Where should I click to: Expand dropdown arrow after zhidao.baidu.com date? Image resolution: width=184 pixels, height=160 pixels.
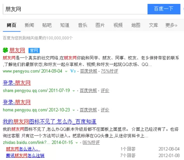coord(77,143)
